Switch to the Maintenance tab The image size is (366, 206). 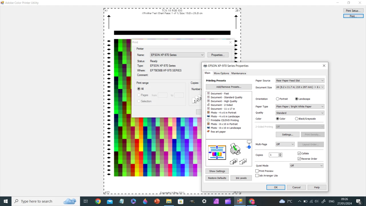(x=238, y=74)
